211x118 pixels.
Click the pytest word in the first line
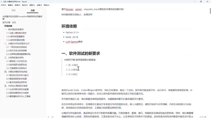pyautogui.click(x=78, y=9)
